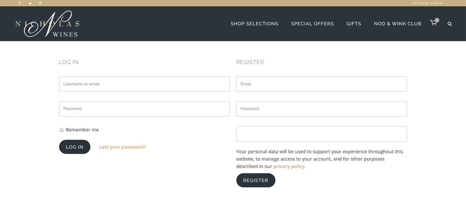The width and height of the screenshot is (466, 206).
Task: Go to Special Offers menu item
Action: [x=312, y=24]
